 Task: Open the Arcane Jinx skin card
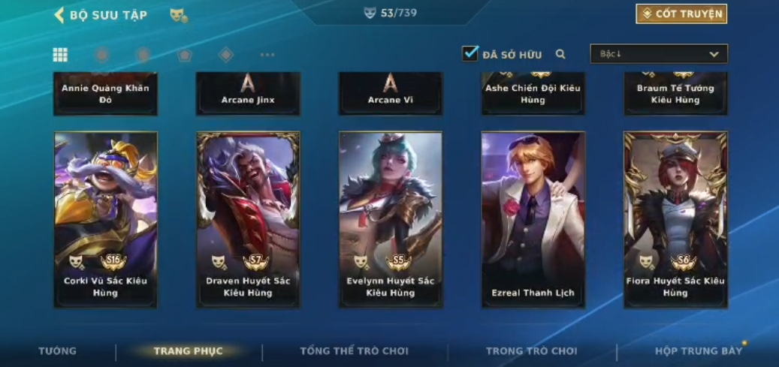[x=248, y=93]
